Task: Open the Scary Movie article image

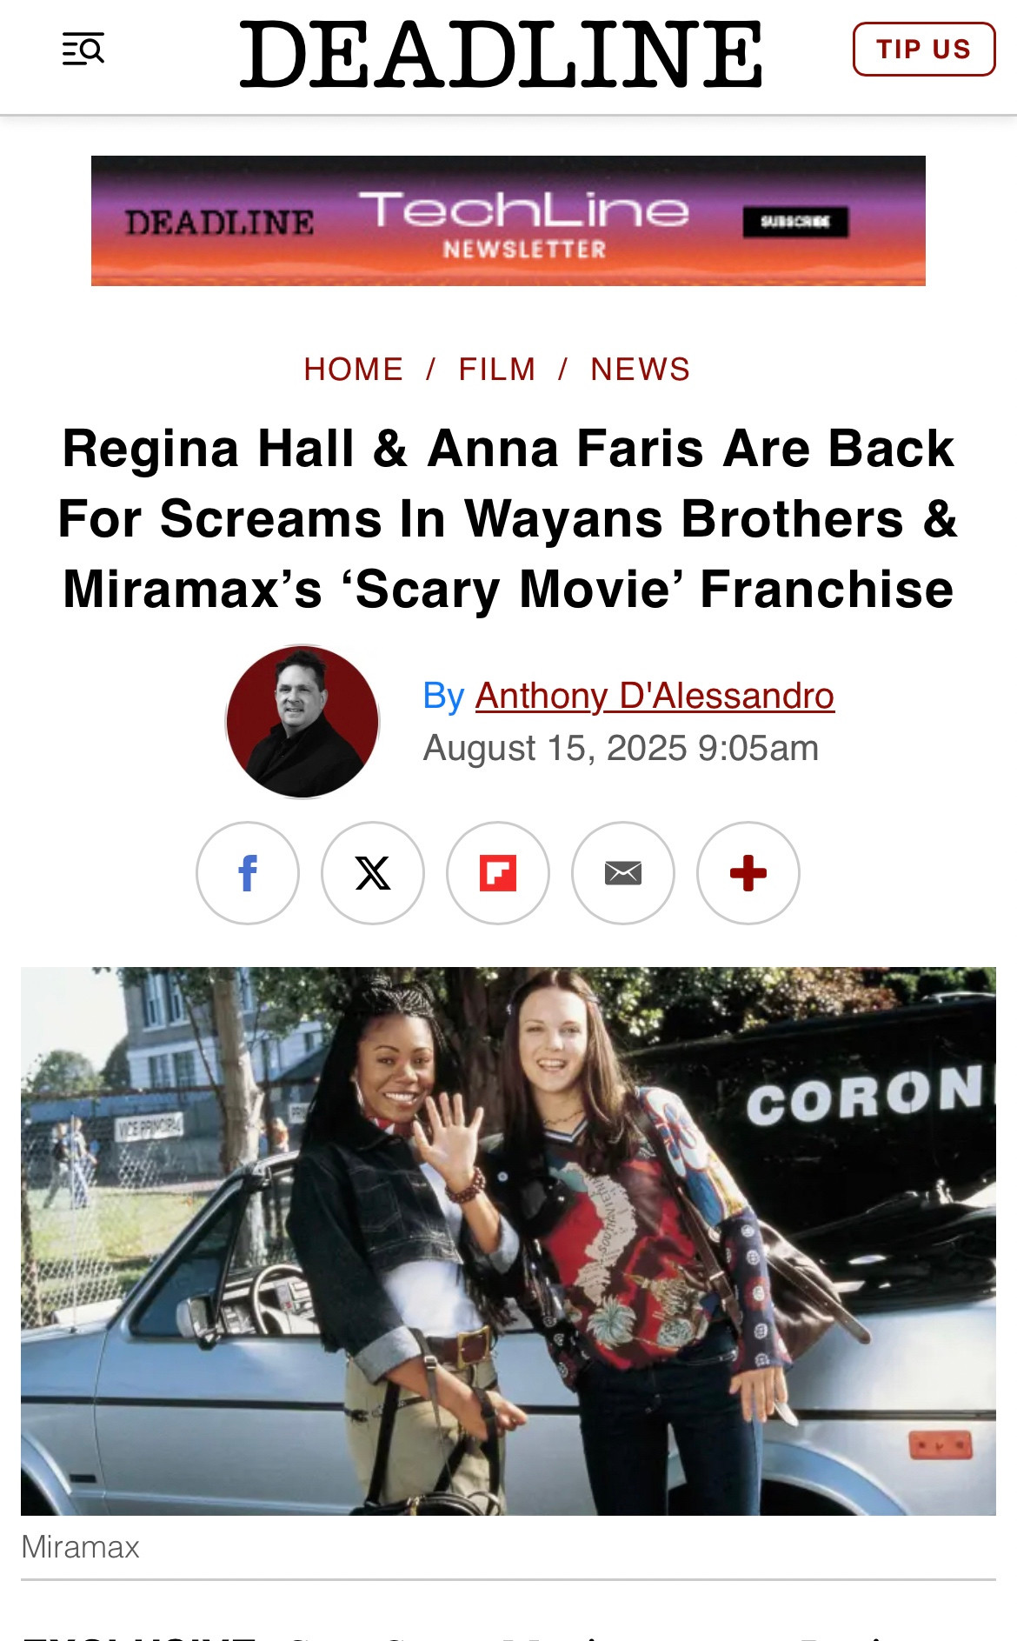Action: (508, 1241)
